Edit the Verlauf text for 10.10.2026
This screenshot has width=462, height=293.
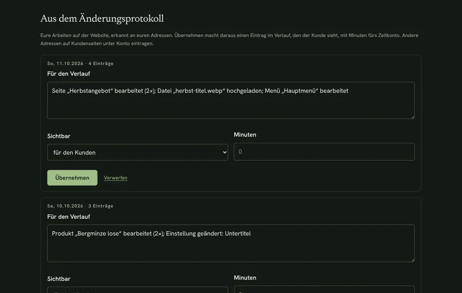pos(230,243)
